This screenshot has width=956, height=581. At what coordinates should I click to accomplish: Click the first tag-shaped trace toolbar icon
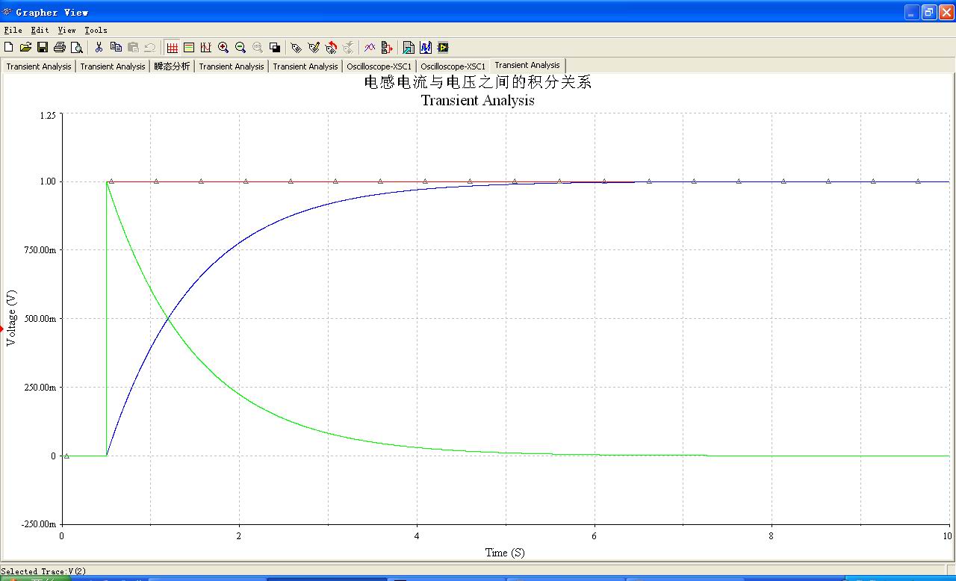click(297, 48)
